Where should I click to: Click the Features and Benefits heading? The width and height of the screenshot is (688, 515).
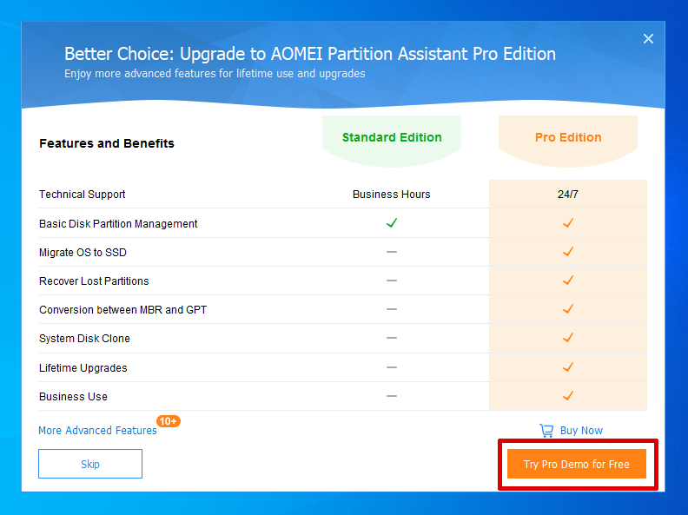point(107,143)
